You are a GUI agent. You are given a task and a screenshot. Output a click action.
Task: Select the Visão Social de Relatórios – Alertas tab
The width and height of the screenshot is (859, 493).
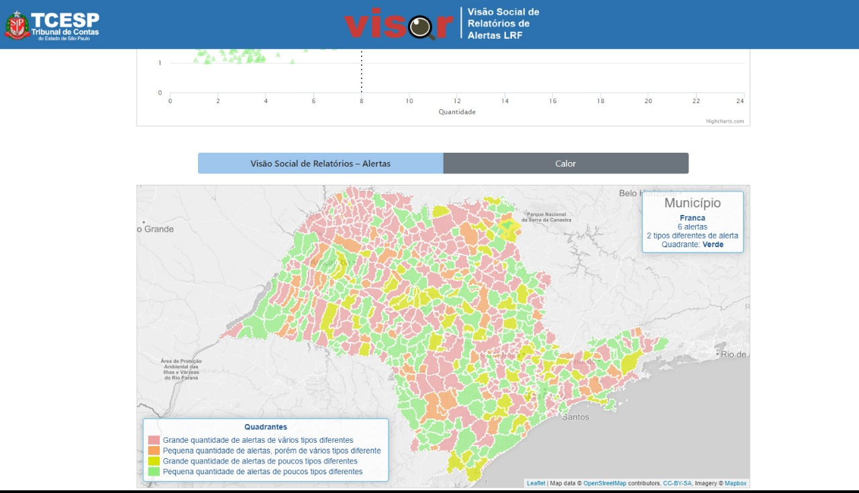coord(320,163)
